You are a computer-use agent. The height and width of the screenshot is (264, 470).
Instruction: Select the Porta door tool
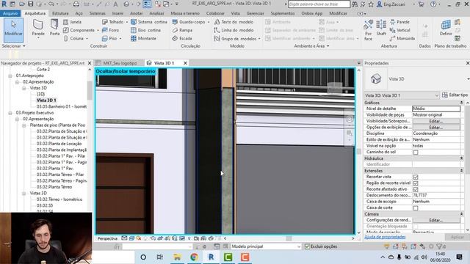click(x=54, y=28)
